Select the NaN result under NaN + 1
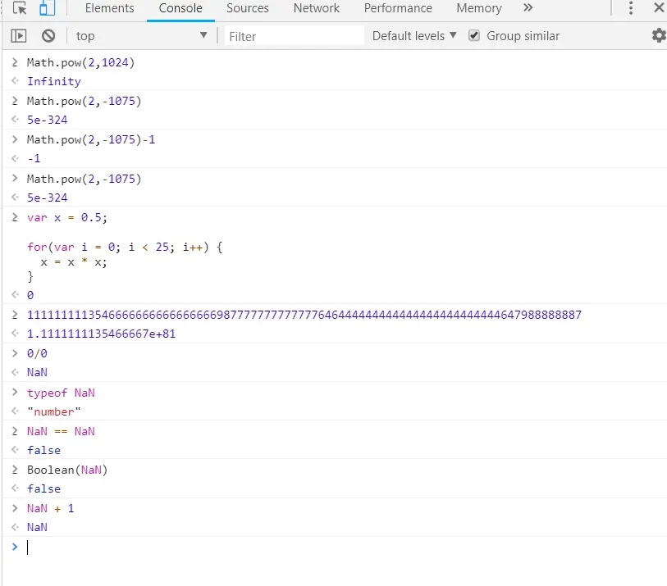667x586 pixels. click(37, 527)
